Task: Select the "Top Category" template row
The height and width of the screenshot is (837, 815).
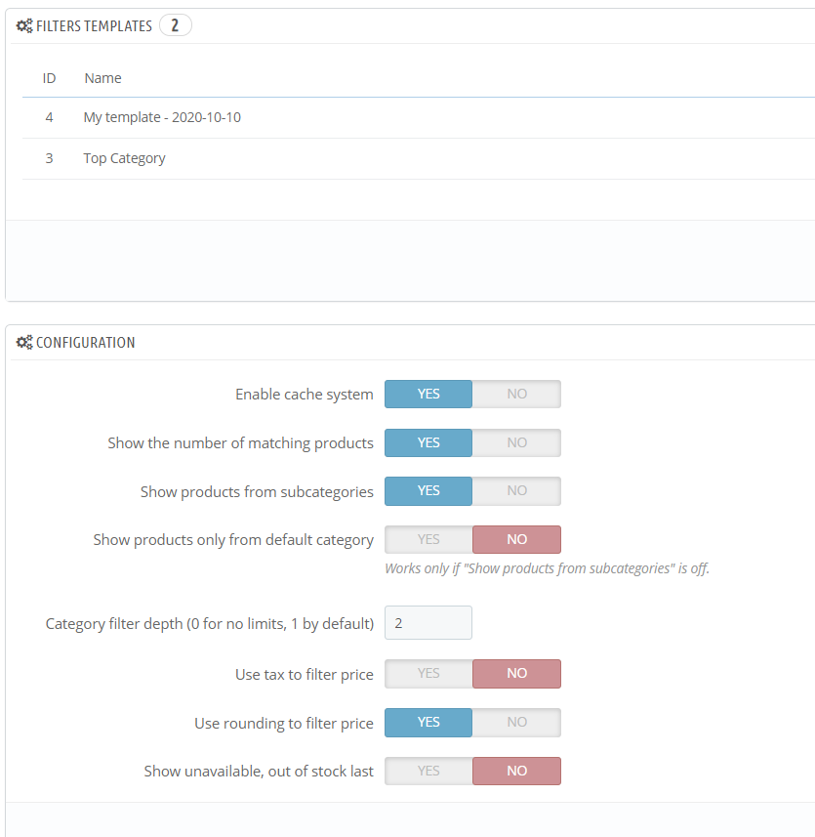Action: pyautogui.click(x=124, y=158)
